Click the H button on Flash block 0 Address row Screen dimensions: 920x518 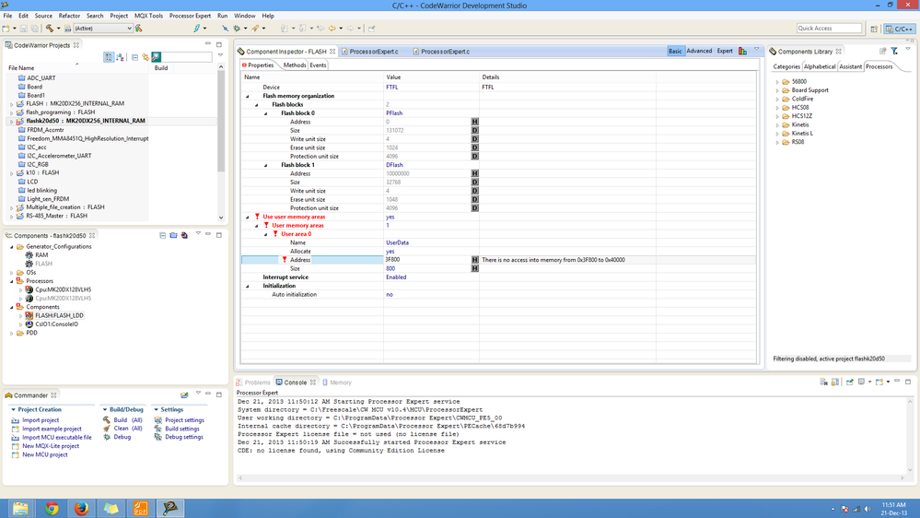pyautogui.click(x=474, y=122)
